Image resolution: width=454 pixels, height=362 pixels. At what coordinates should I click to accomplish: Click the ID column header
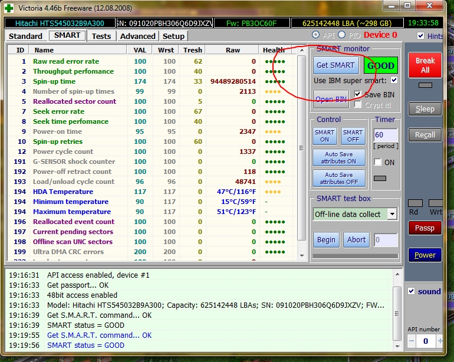(18, 50)
